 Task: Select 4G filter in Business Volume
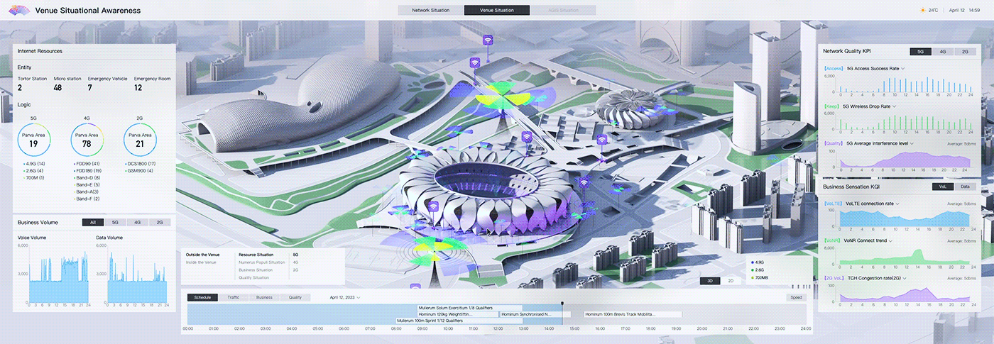pos(137,222)
